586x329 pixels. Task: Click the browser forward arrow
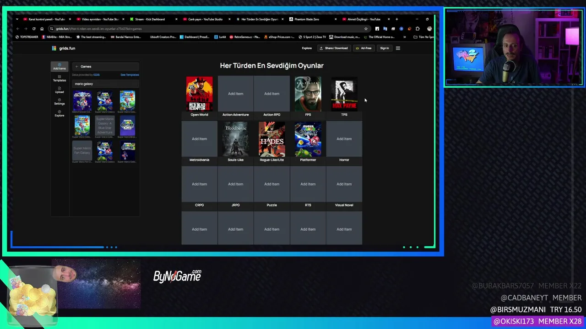tap(26, 29)
